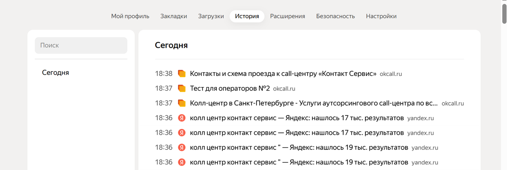507x170 pixels.
Task: Click okcall favicon beside Колл-центр в Санкт-Петербурге
Action: click(x=182, y=103)
